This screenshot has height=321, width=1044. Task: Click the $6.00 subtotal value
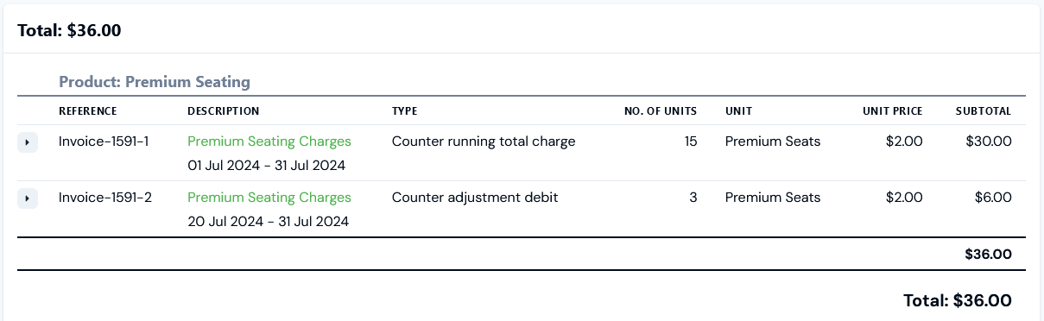(x=993, y=198)
